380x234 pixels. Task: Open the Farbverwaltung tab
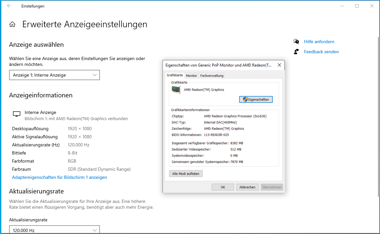212,76
